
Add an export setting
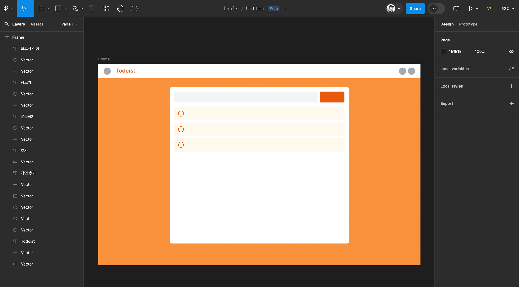(511, 103)
